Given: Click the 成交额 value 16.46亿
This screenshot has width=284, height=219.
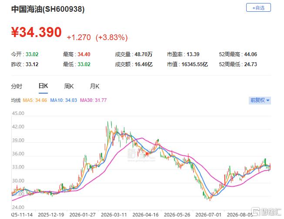Looking at the screenshot, I should point(144,64).
